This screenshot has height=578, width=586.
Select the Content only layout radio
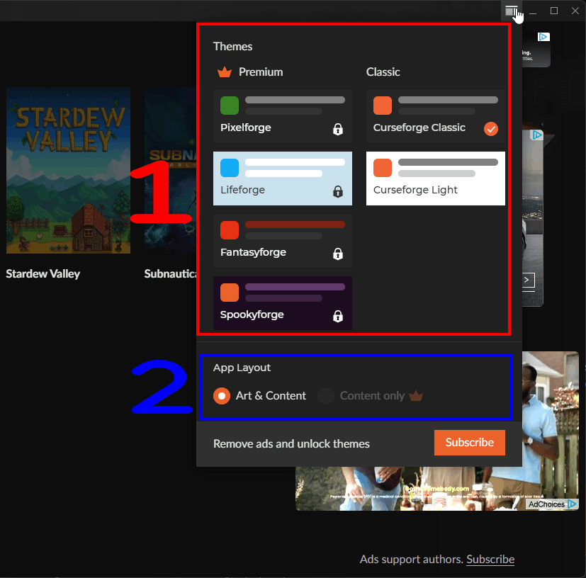(326, 396)
